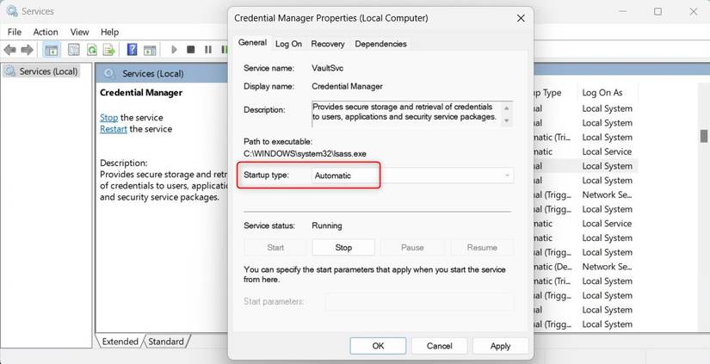The image size is (710, 364).
Task: Click the Forward arrow toolbar icon
Action: tap(27, 50)
